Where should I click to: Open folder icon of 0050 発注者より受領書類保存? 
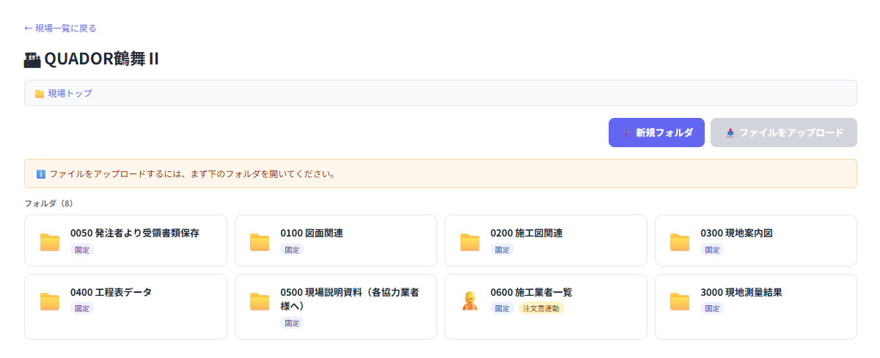tap(50, 242)
